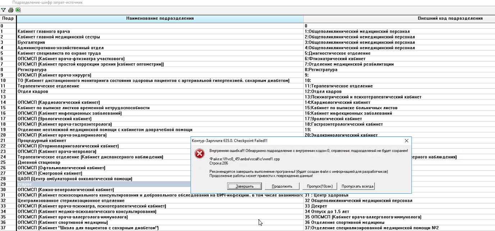The height and width of the screenshot is (231, 495).
Task: Click the Продолжить button
Action: [282, 186]
